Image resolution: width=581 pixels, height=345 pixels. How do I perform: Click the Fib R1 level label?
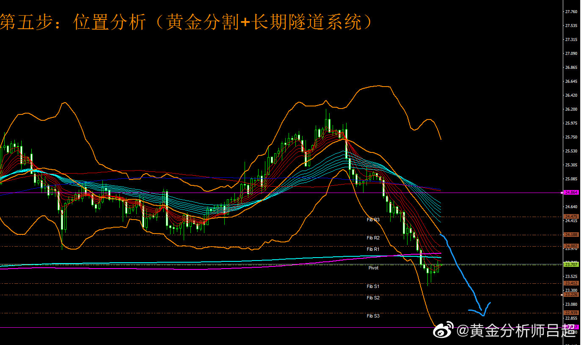click(373, 249)
